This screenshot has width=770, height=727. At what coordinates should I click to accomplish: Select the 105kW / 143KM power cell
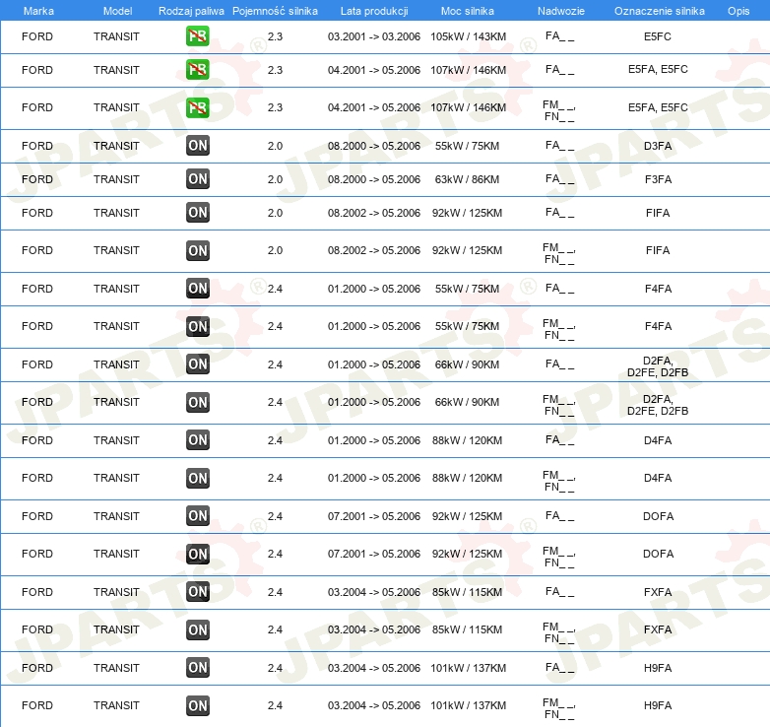pyautogui.click(x=468, y=36)
